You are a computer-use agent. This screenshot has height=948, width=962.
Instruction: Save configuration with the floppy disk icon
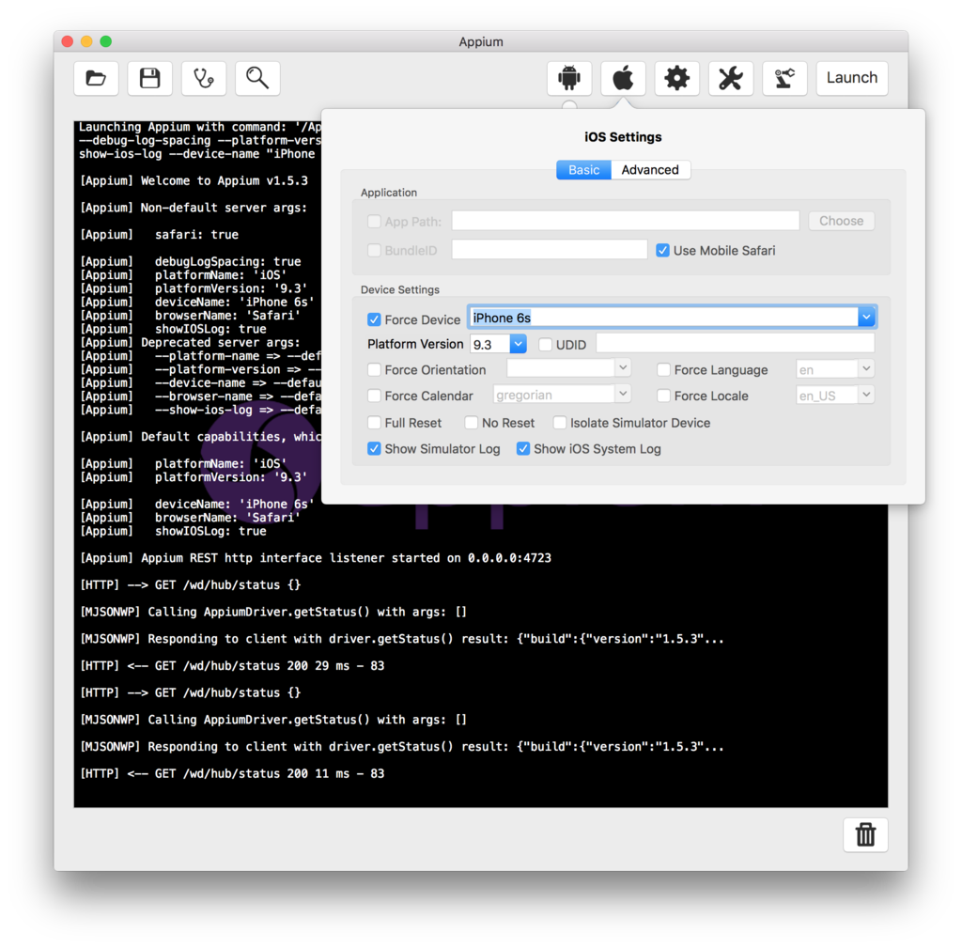click(149, 78)
